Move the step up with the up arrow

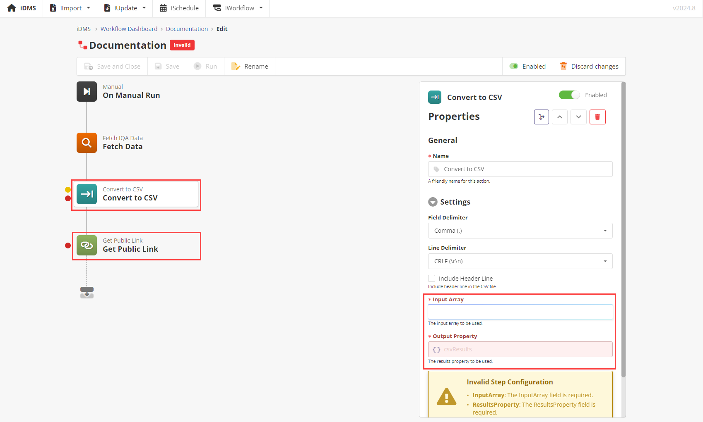point(559,117)
